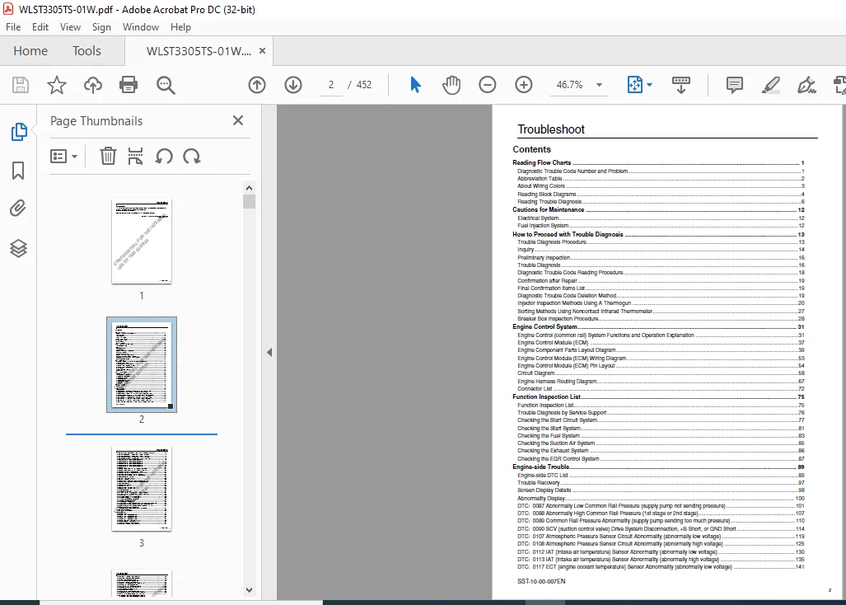Zoom out with minus button
846x605 pixels.
click(487, 85)
